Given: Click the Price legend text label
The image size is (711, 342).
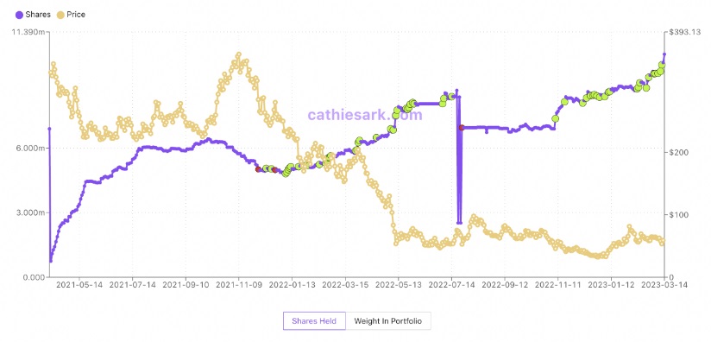Looking at the screenshot, I should pyautogui.click(x=76, y=15).
